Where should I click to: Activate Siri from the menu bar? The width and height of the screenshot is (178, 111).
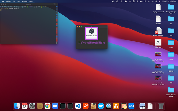(159, 1)
